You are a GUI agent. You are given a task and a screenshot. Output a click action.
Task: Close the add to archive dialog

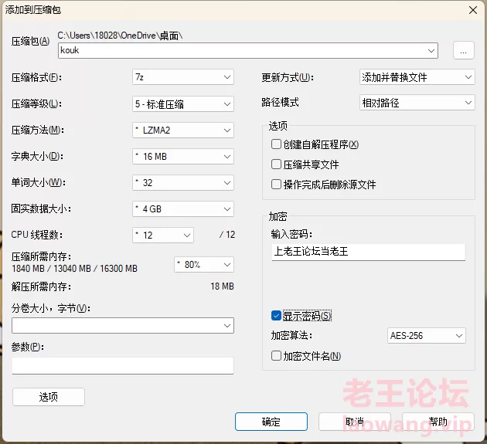point(472,9)
